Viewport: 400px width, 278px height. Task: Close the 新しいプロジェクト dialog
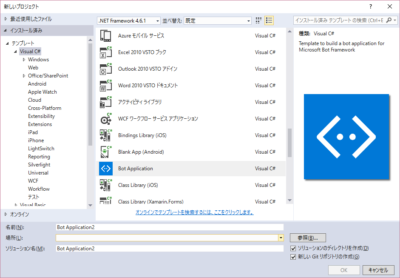390,7
